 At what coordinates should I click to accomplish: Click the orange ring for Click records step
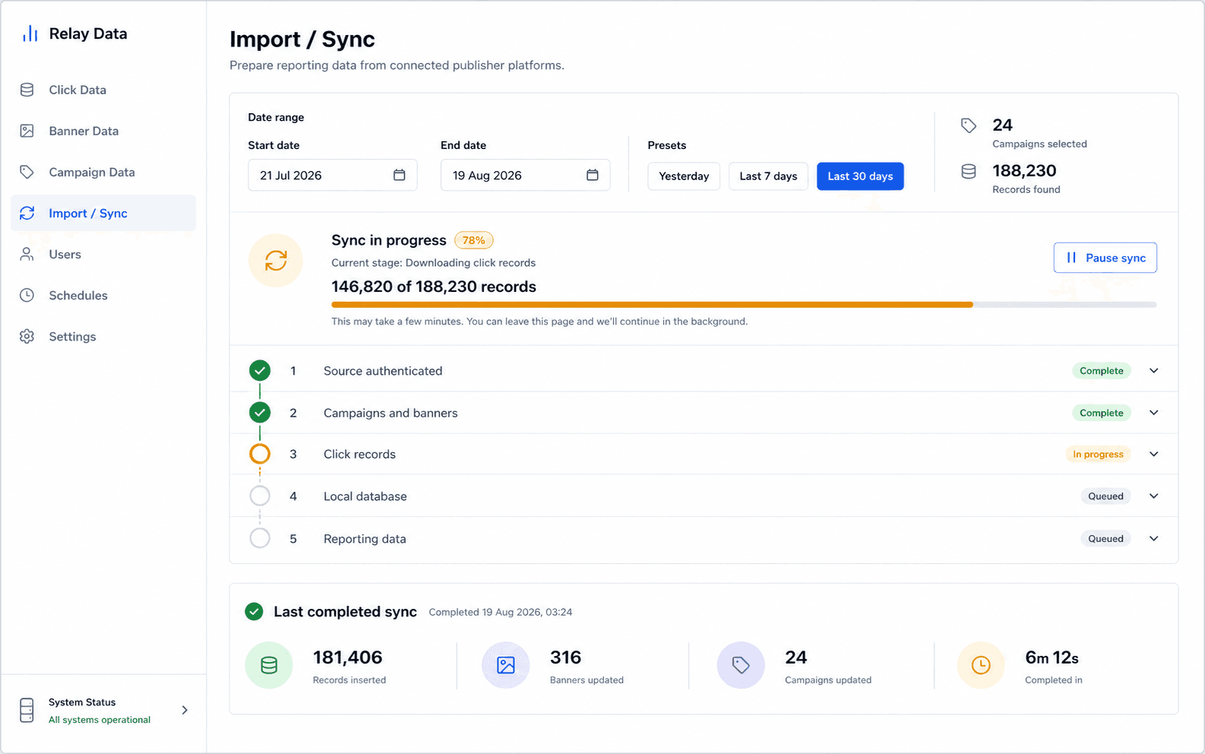260,454
